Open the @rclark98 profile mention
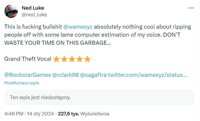This screenshot has width=200, height=121. 66,75
